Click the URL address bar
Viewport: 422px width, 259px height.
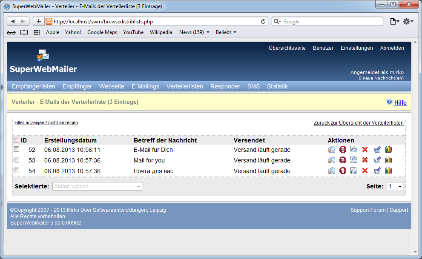tap(156, 22)
